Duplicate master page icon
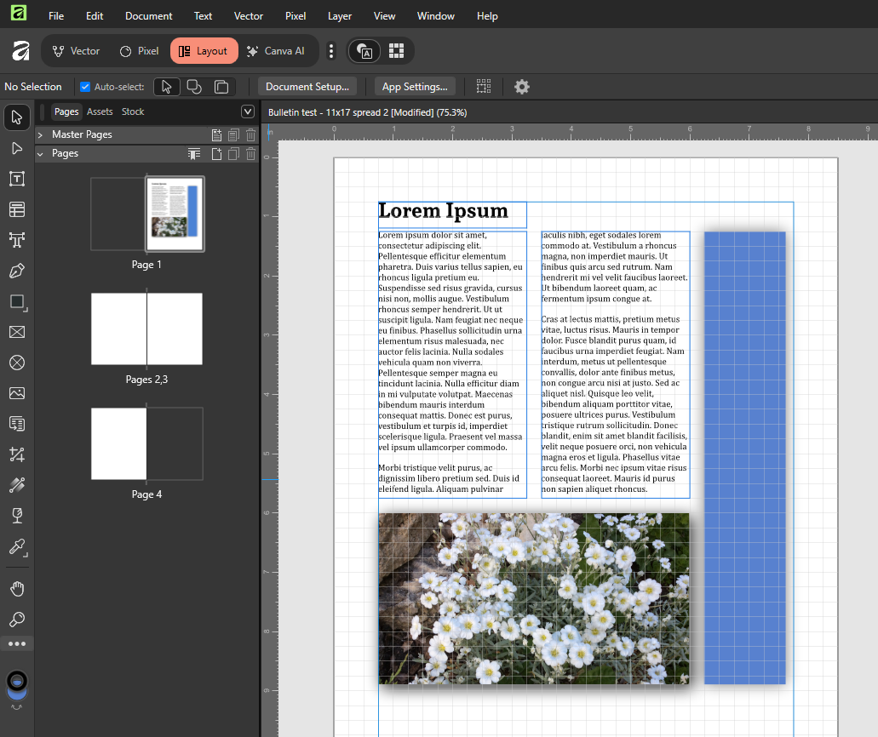Screen dimensions: 878x737 (233, 134)
